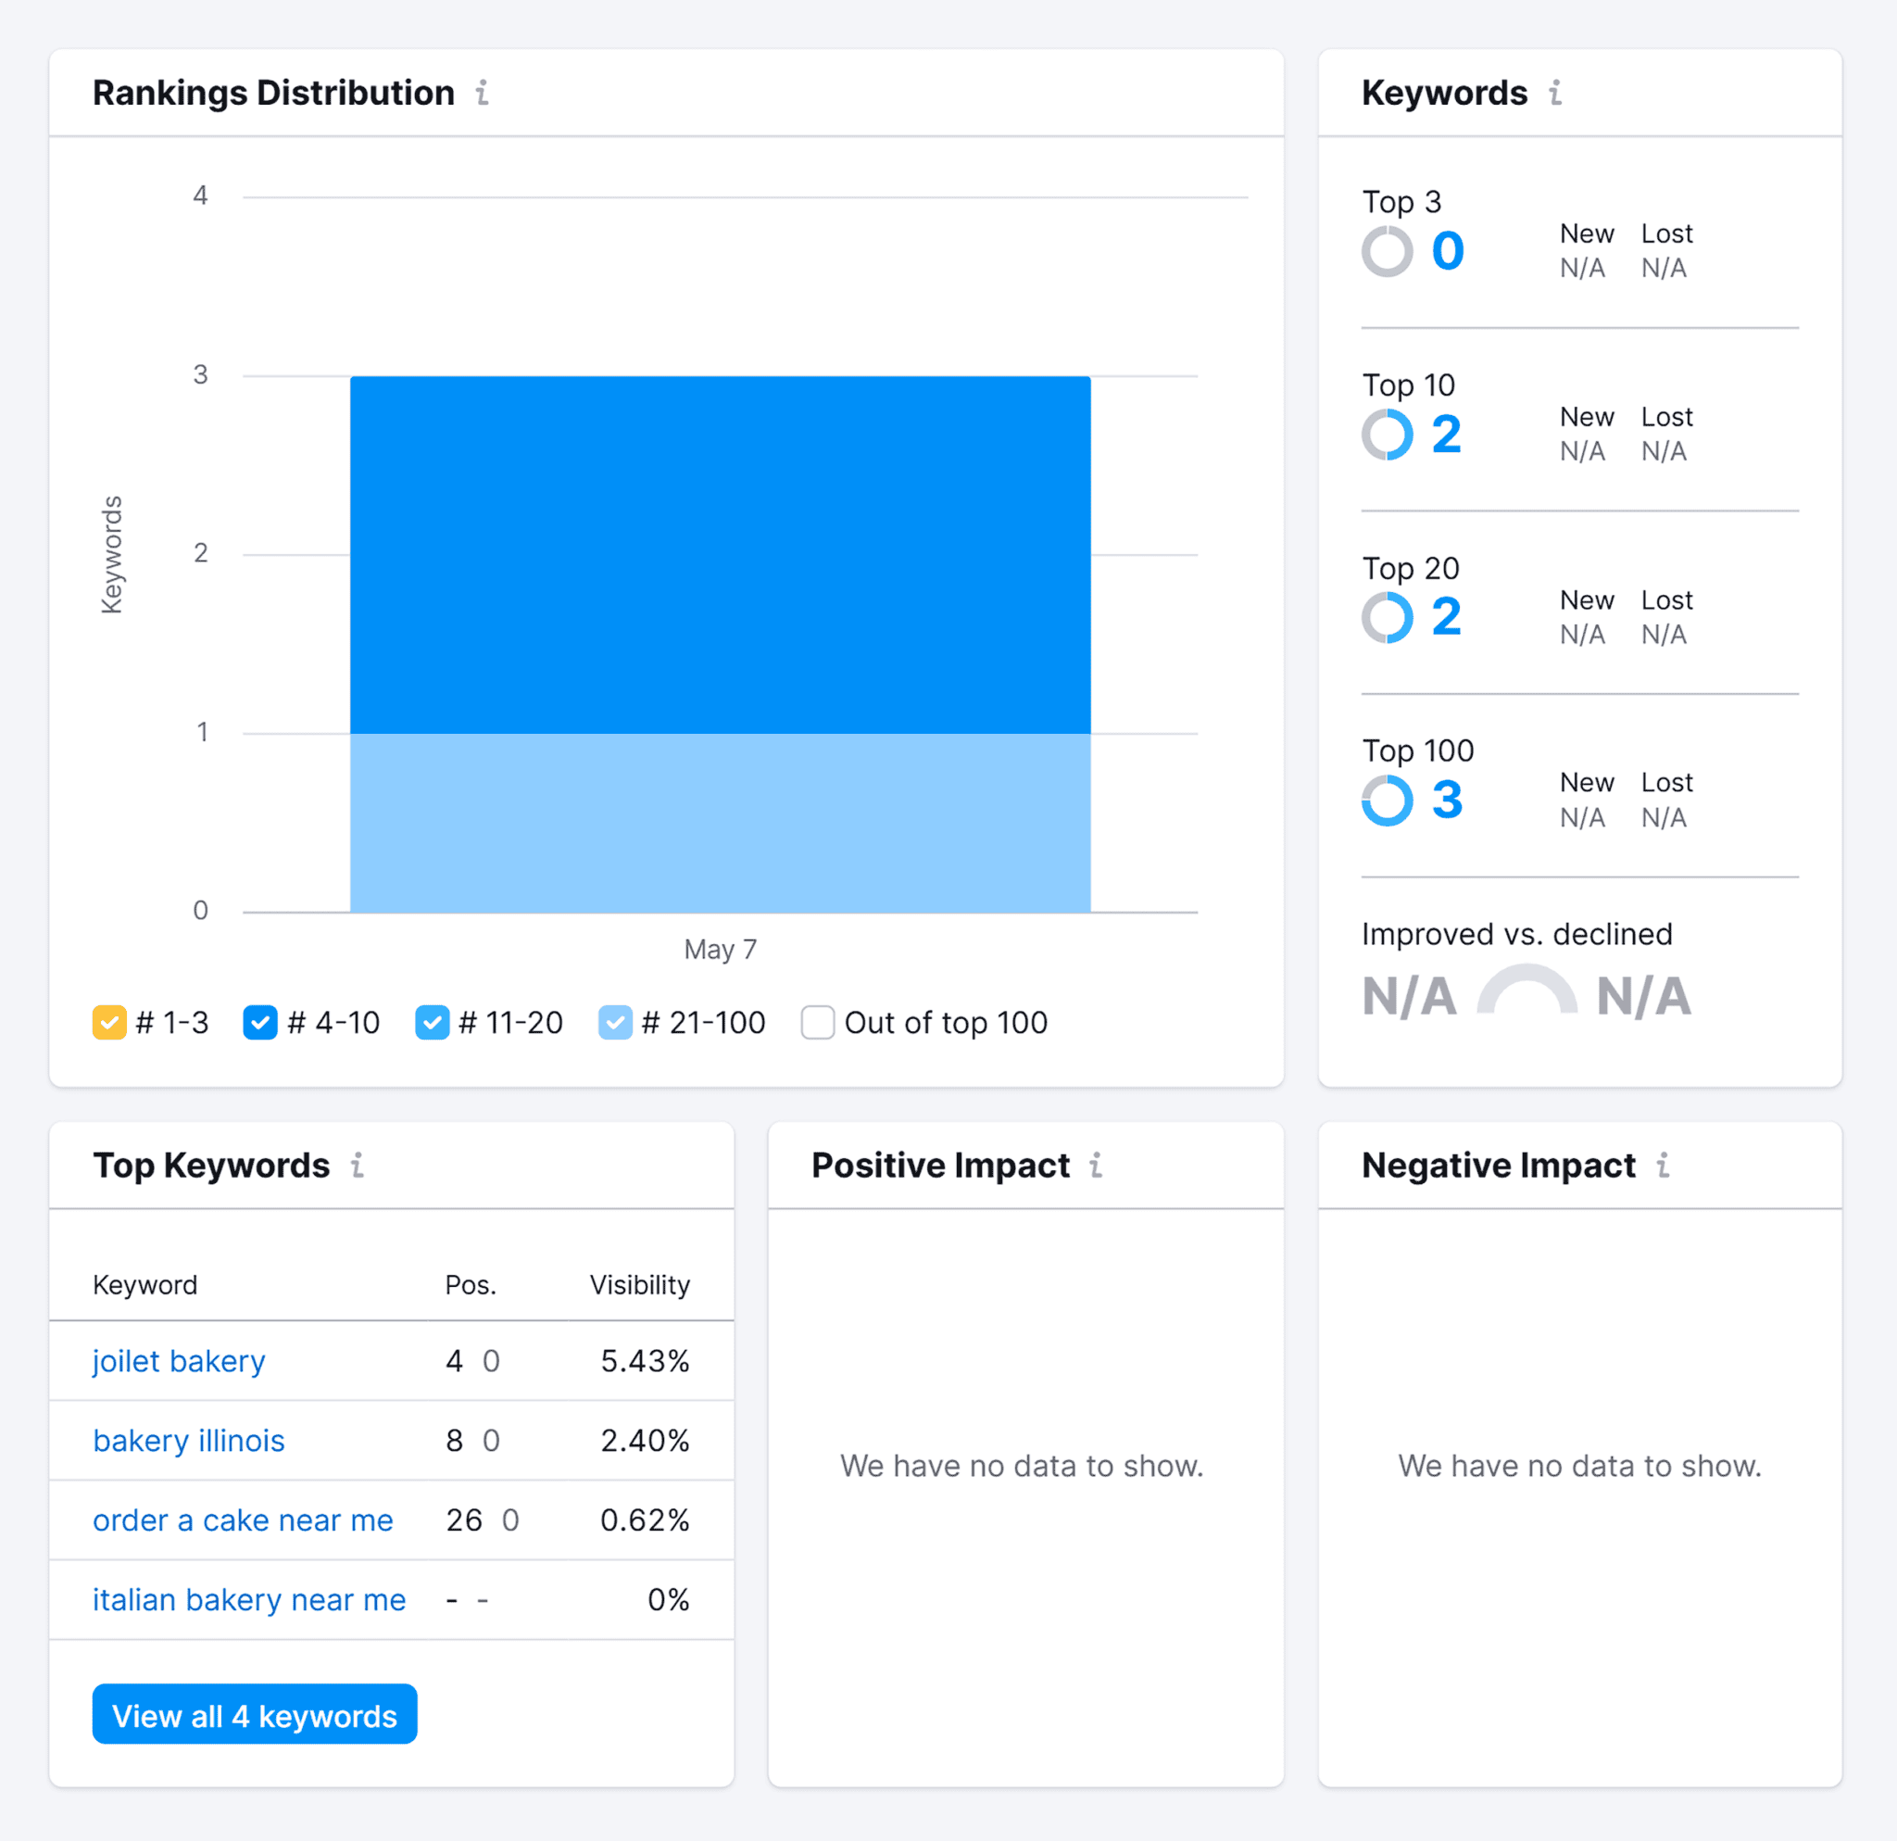
Task: Select the order a cake near me keyword
Action: click(243, 1519)
